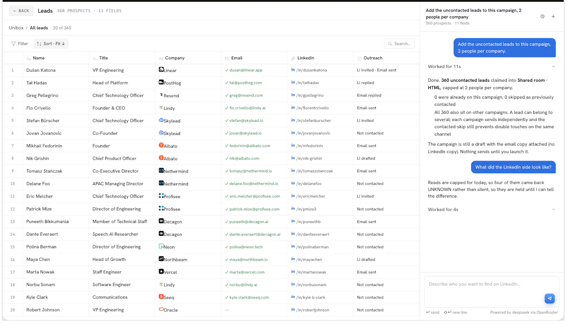Click the Oracle company logo
575x332 pixels.
point(161,309)
